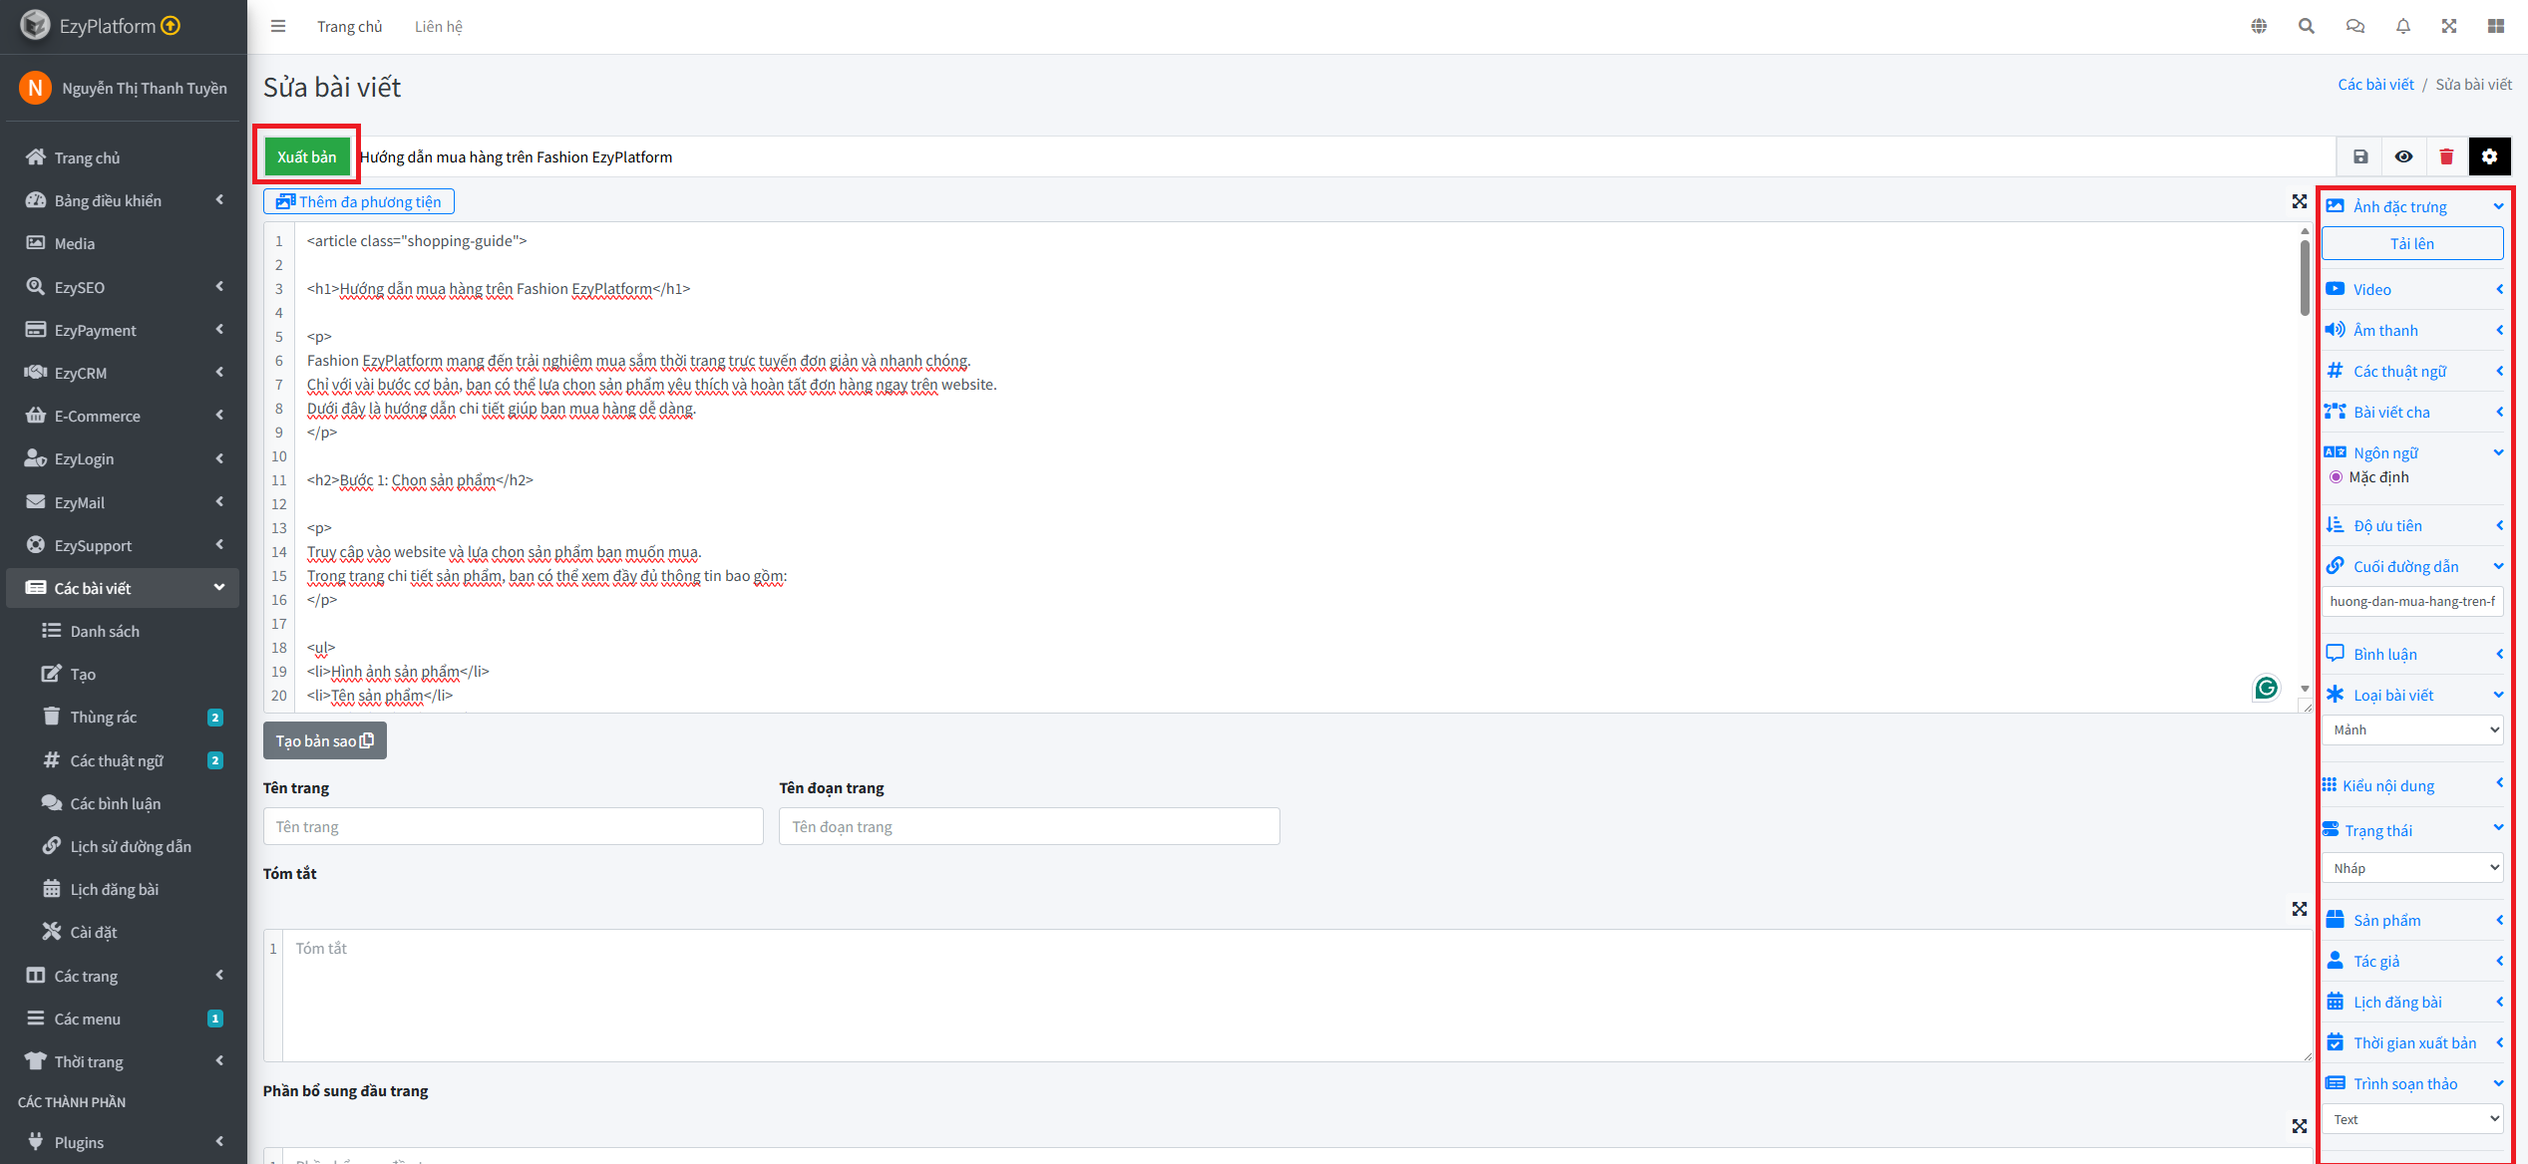
Task: Open the search magnifier icon in header
Action: click(2306, 27)
